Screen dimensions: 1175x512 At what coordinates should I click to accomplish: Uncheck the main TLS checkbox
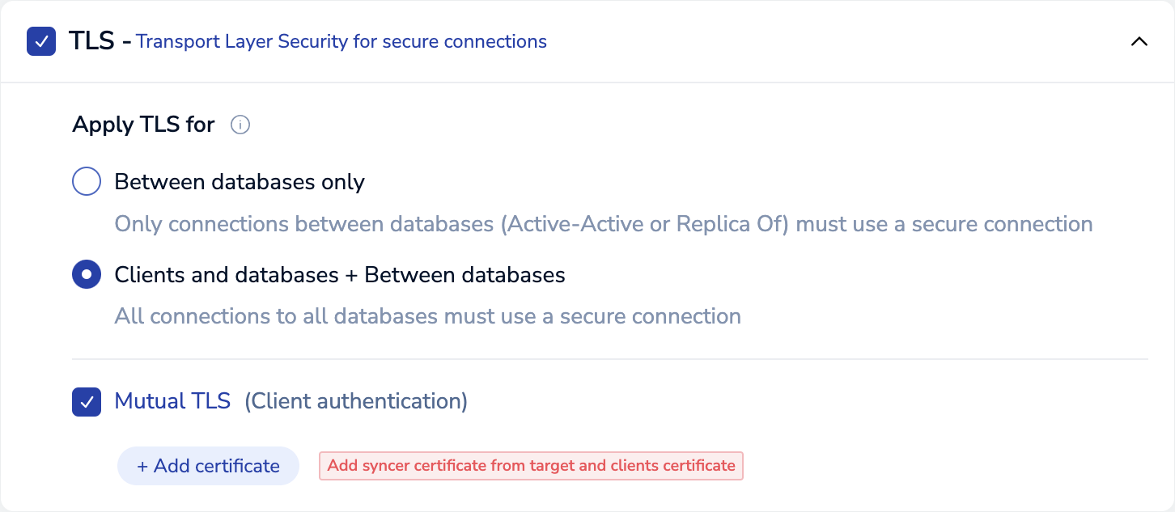click(x=41, y=41)
